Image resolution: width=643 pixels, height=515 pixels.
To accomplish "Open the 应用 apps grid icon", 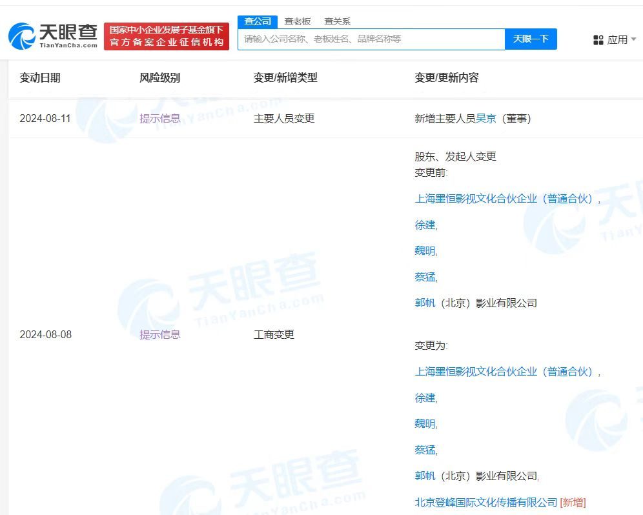I will coord(597,39).
